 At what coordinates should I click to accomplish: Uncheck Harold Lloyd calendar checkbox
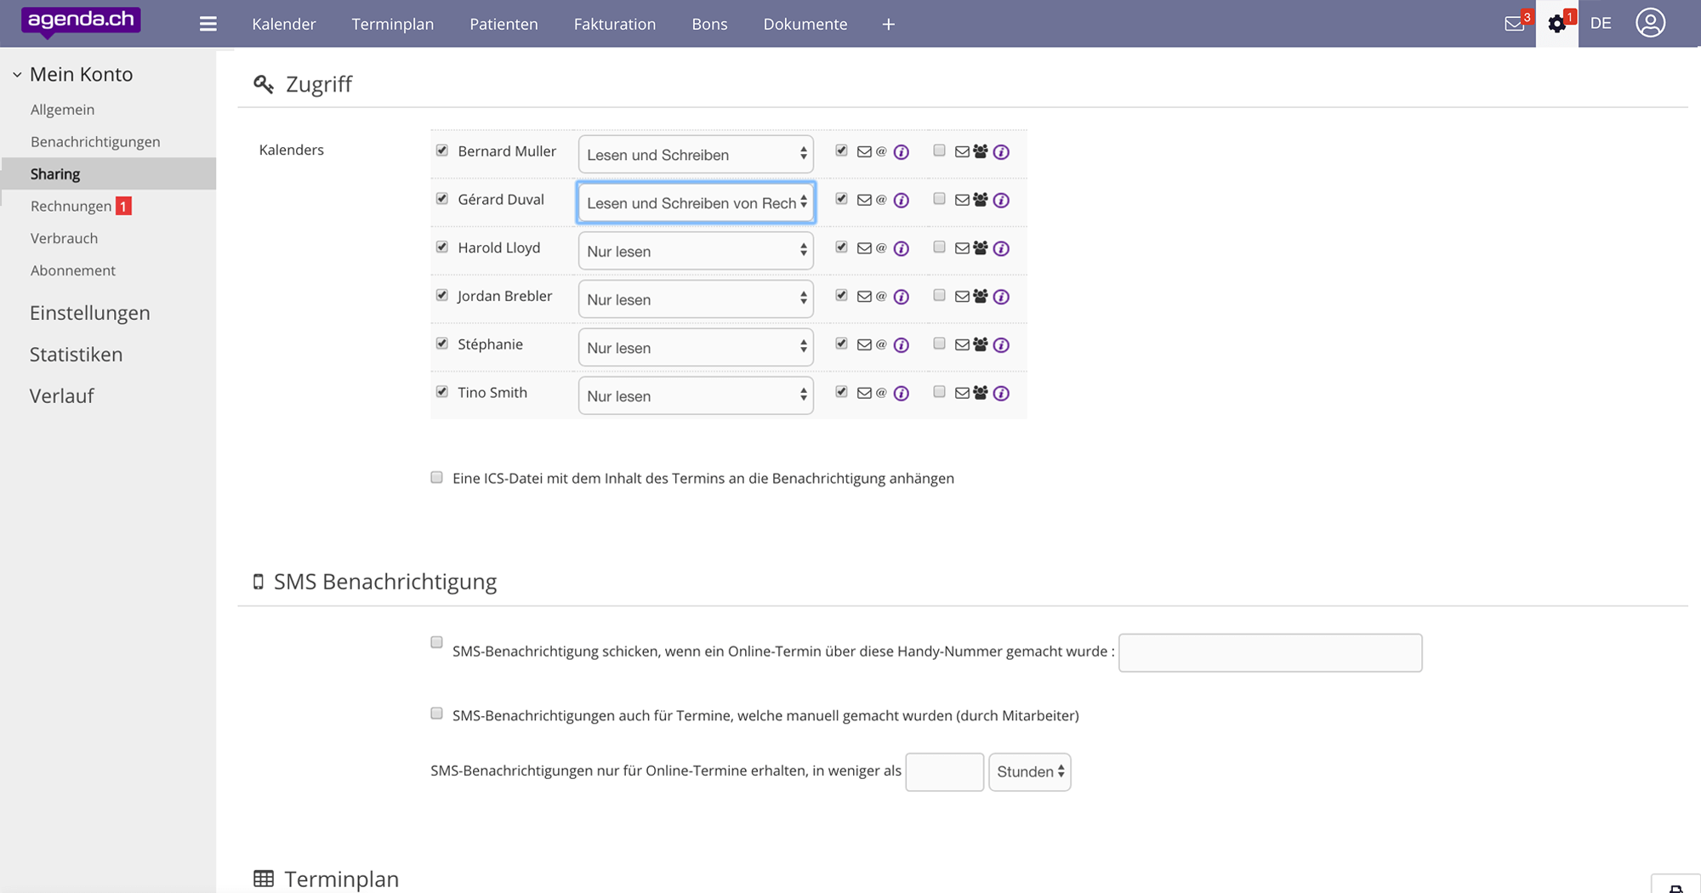442,247
